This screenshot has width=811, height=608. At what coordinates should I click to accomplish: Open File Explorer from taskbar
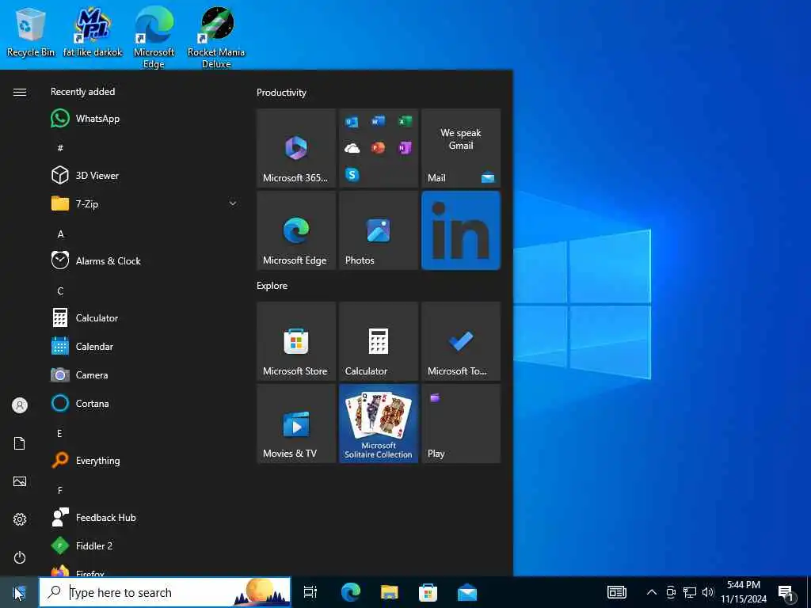[390, 592]
